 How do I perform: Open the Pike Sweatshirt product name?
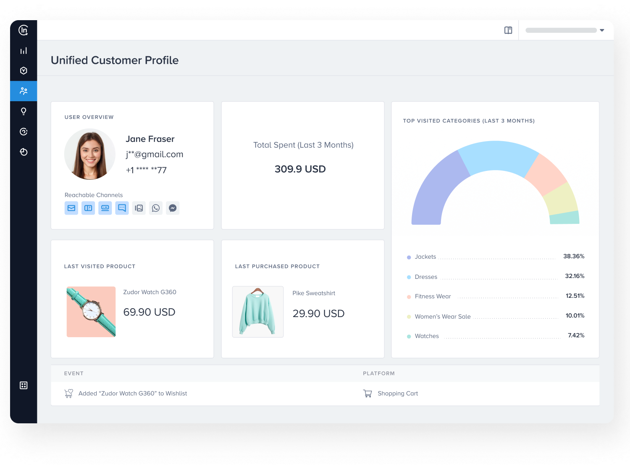coord(314,293)
